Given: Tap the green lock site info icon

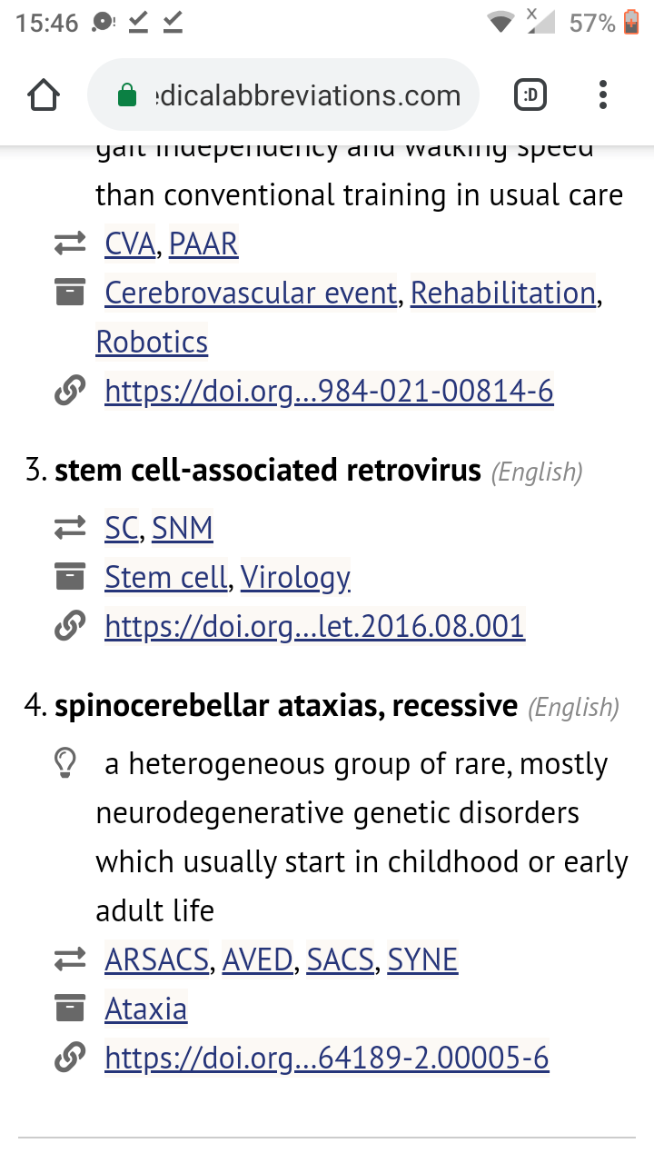Looking at the screenshot, I should coord(127,95).
